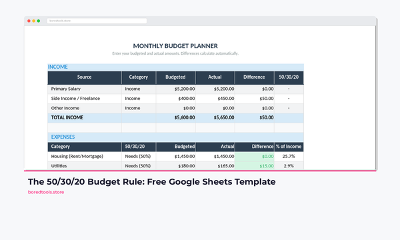Viewport: 400px width, 240px height.
Task: Select the Primary Salary row label
Action: coord(66,89)
